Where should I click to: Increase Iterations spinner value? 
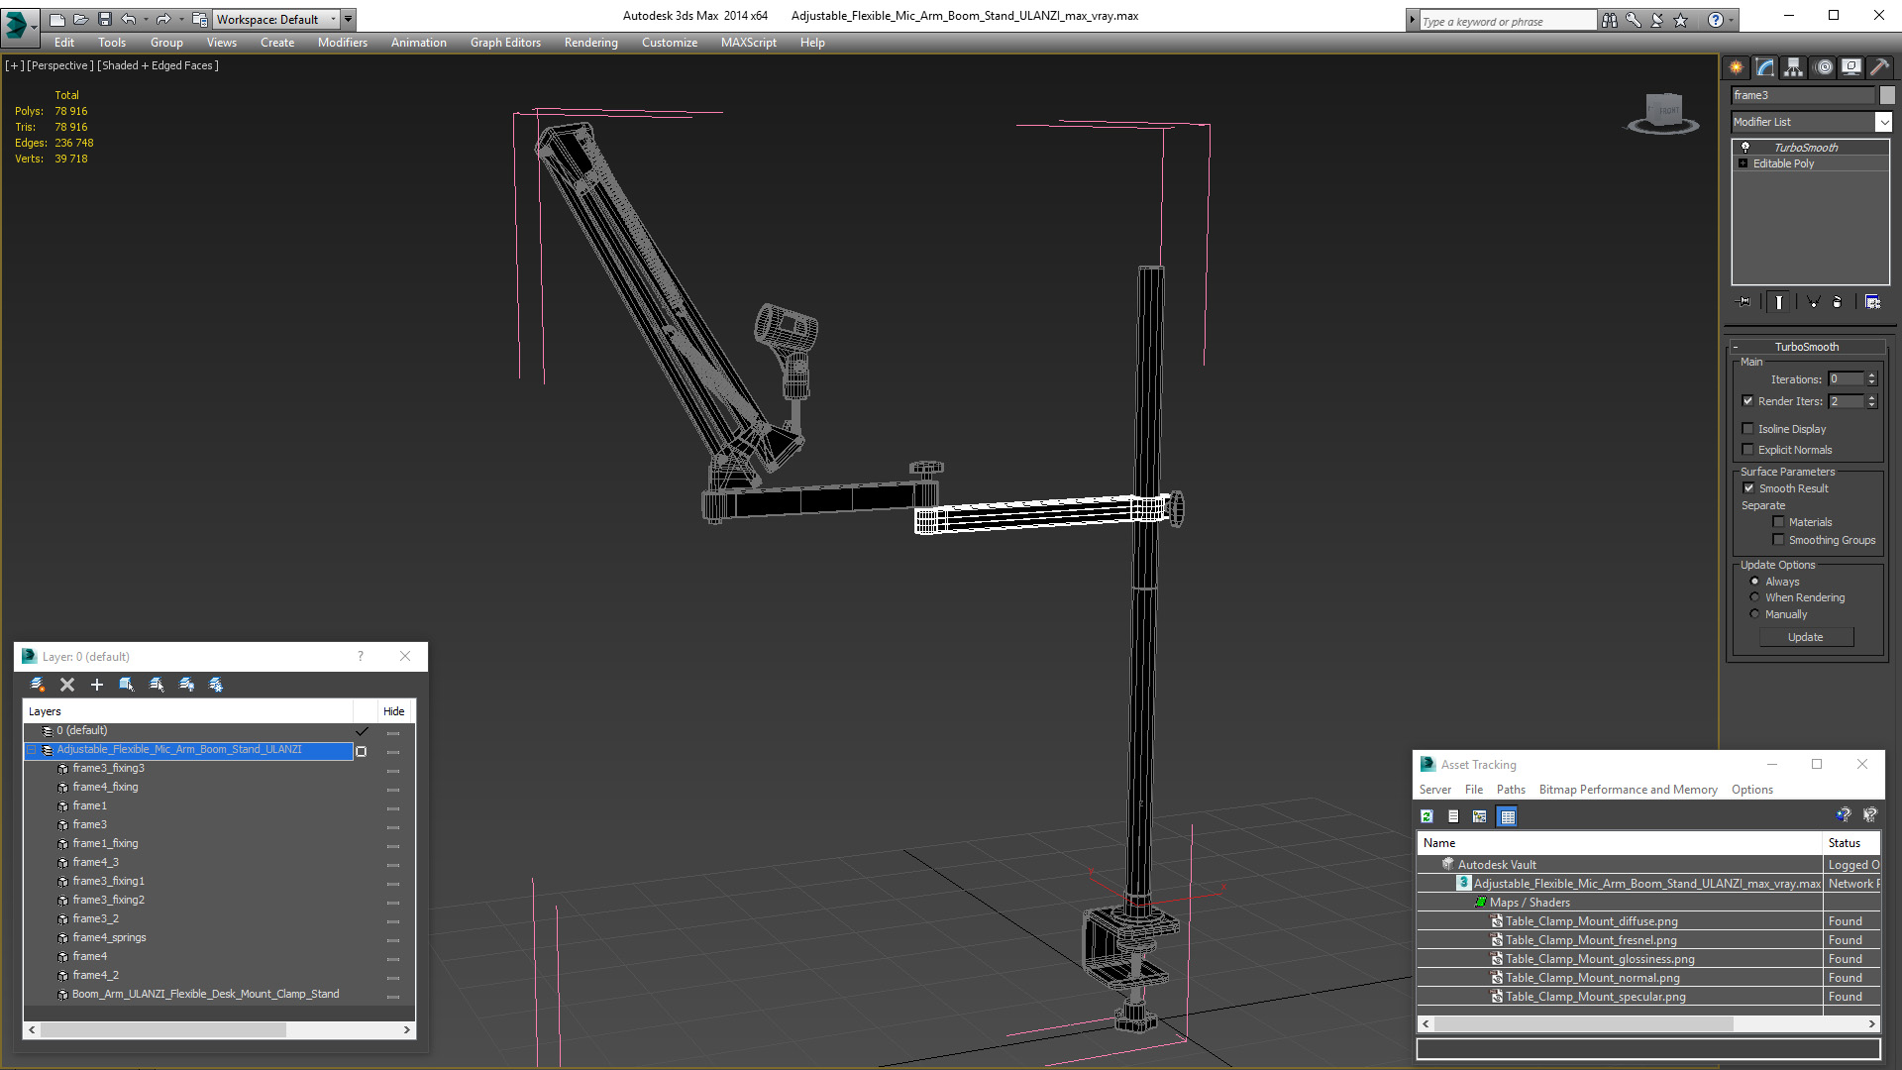(1872, 375)
